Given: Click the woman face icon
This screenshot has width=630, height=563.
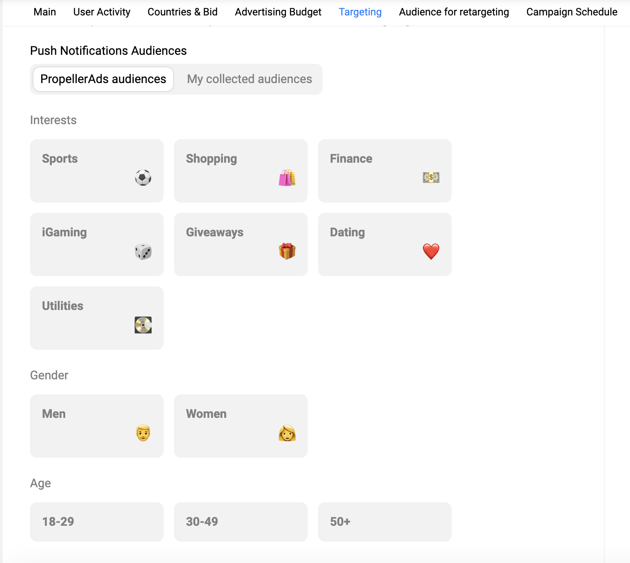Looking at the screenshot, I should [x=287, y=433].
